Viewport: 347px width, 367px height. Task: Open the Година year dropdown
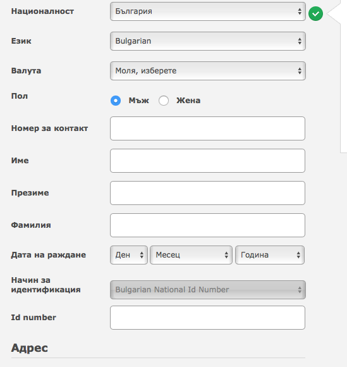click(x=270, y=255)
